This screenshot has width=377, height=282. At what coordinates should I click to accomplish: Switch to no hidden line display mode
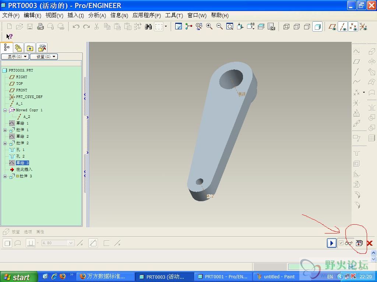coord(307,26)
